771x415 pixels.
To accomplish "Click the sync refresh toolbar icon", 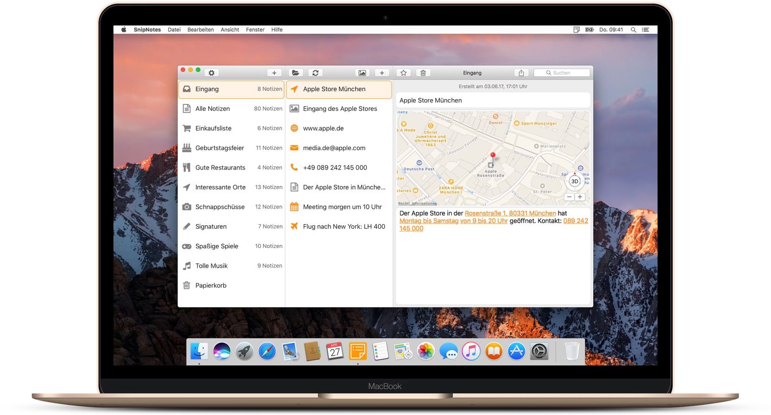I will click(315, 73).
